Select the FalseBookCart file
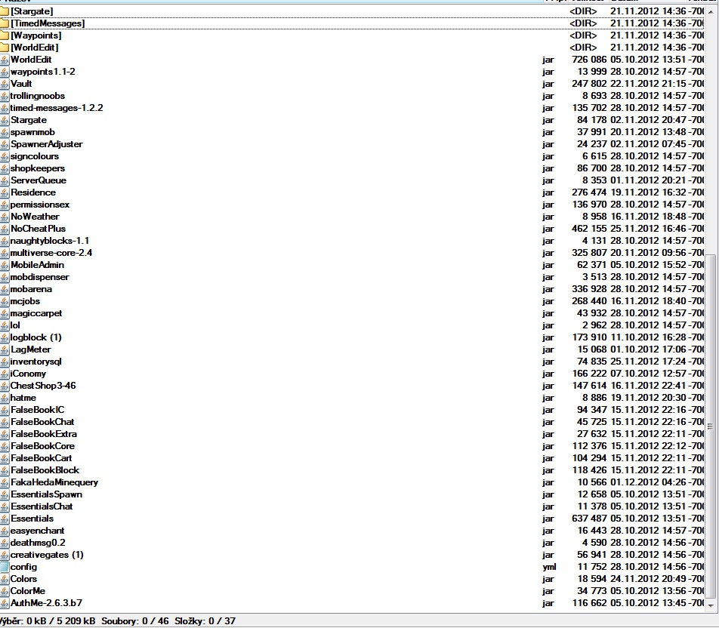The width and height of the screenshot is (719, 628). click(x=42, y=458)
